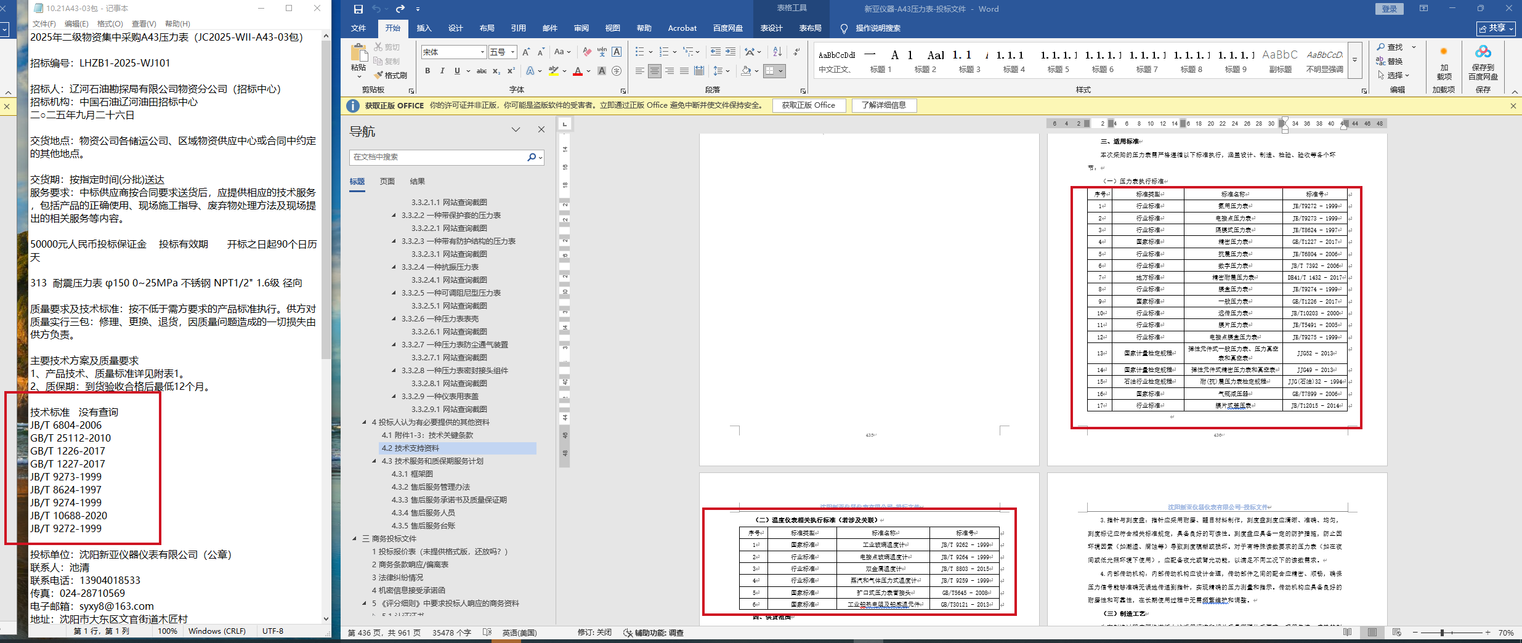Switch to Print Layout view in the status bar
Image resolution: width=1522 pixels, height=643 pixels.
(x=1372, y=633)
